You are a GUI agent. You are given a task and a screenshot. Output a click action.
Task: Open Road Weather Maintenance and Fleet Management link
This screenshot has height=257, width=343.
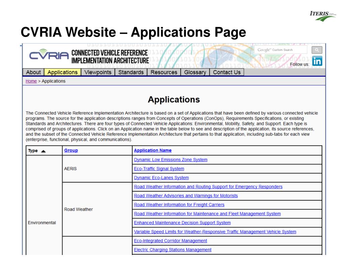pos(207,214)
